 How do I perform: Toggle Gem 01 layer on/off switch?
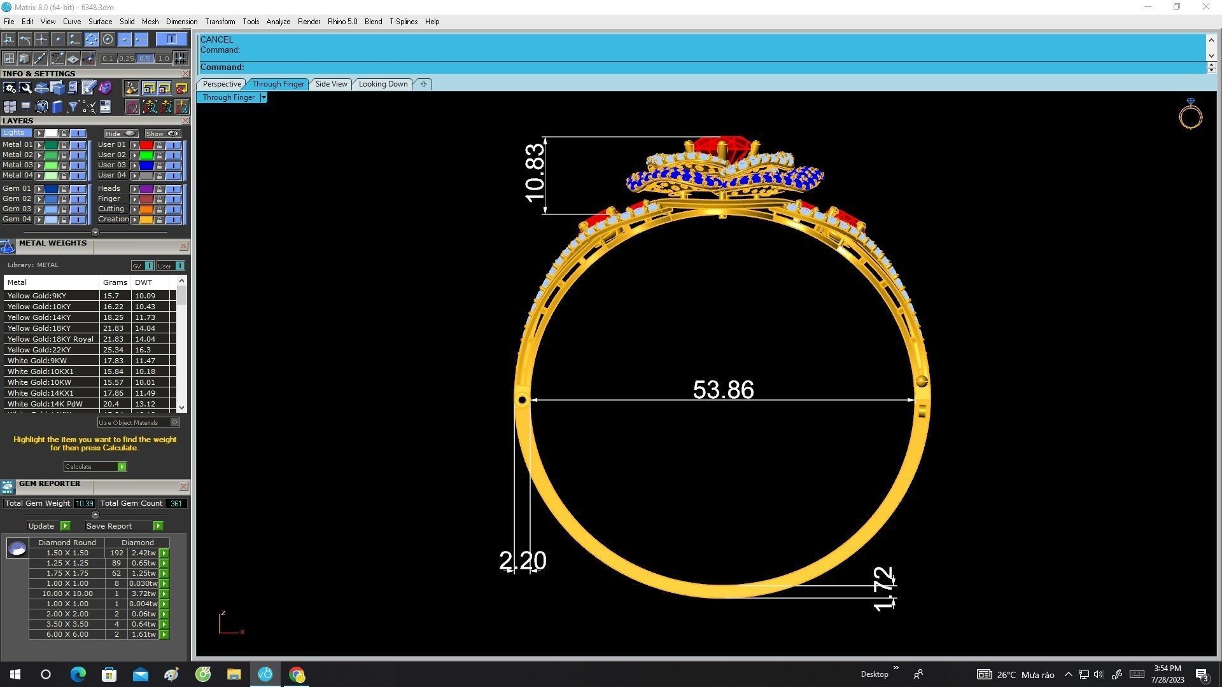click(78, 189)
